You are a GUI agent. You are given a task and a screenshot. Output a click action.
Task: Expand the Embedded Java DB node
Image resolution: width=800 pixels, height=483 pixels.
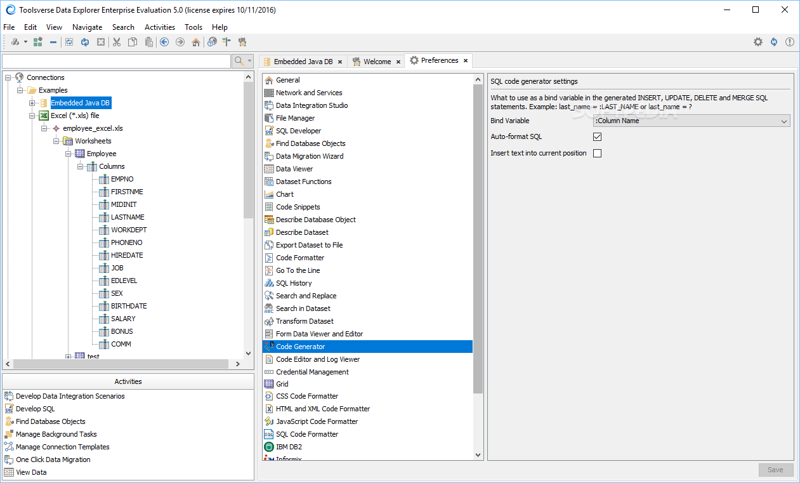click(32, 103)
